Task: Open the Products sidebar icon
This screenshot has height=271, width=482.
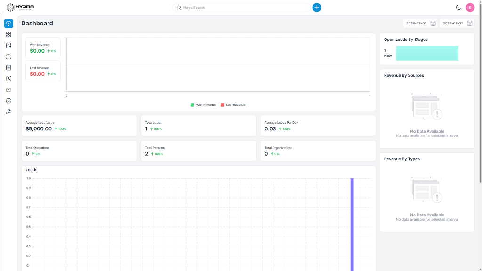Action: 8,90
